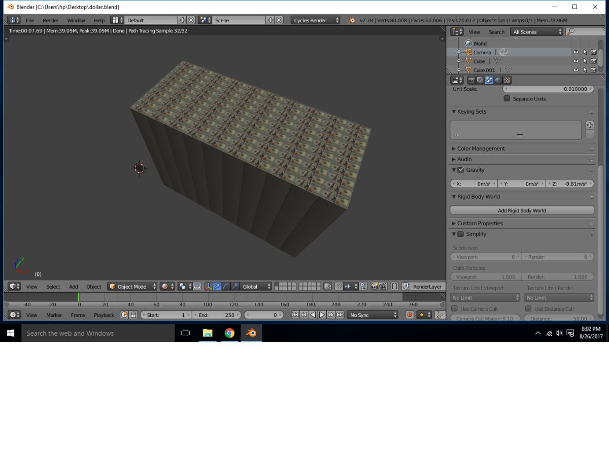Screen dimensions: 609x463
Task: Click the Camera data icon in outliner
Action: coord(503,52)
